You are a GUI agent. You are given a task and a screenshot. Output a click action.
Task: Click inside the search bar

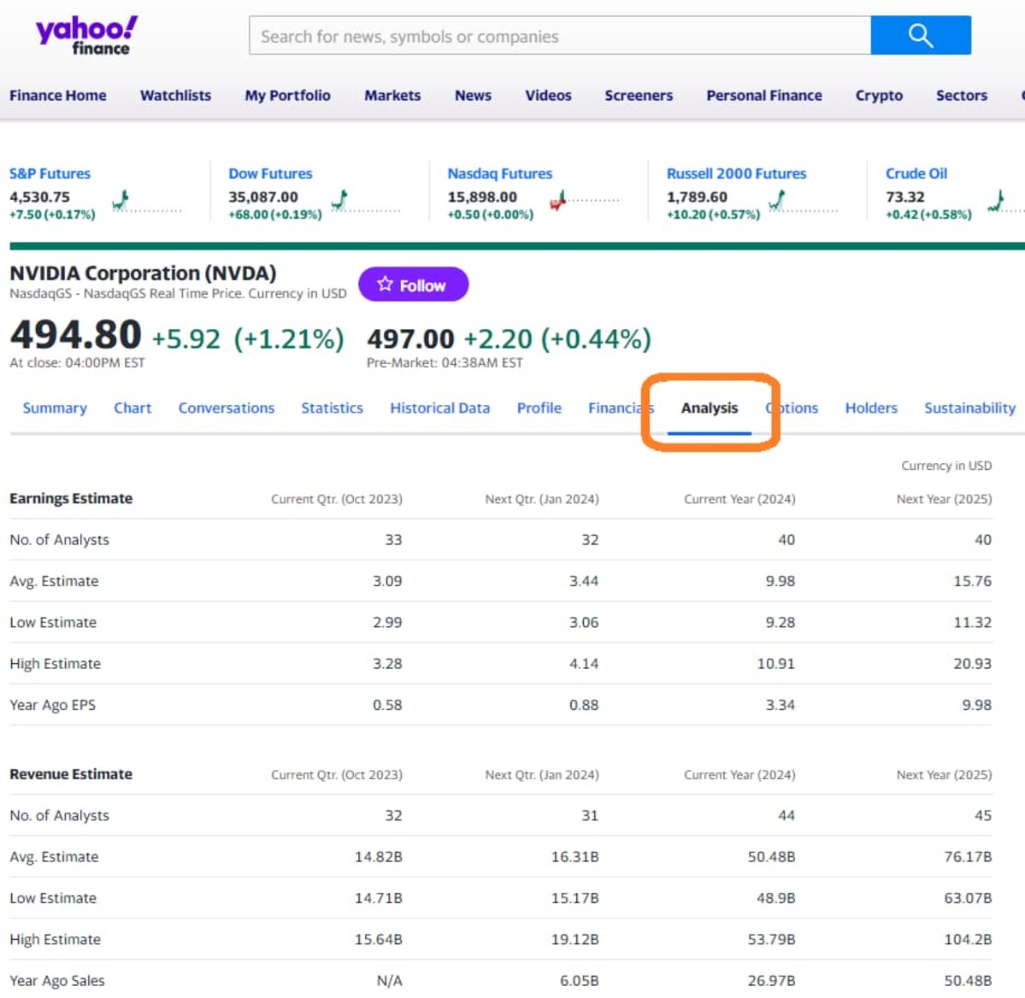tap(556, 35)
